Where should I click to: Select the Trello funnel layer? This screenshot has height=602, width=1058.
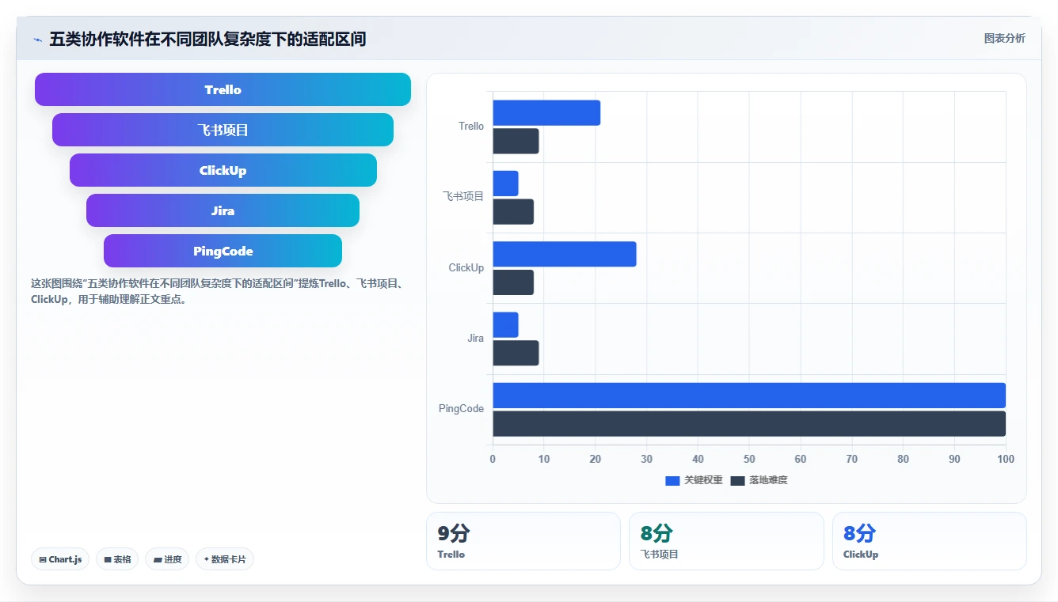[223, 89]
